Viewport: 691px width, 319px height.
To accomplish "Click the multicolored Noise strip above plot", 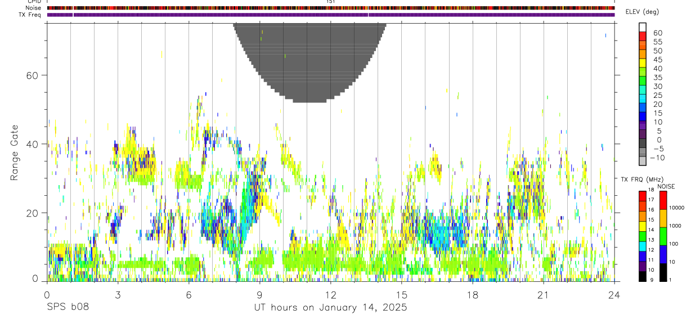I will pos(331,8).
